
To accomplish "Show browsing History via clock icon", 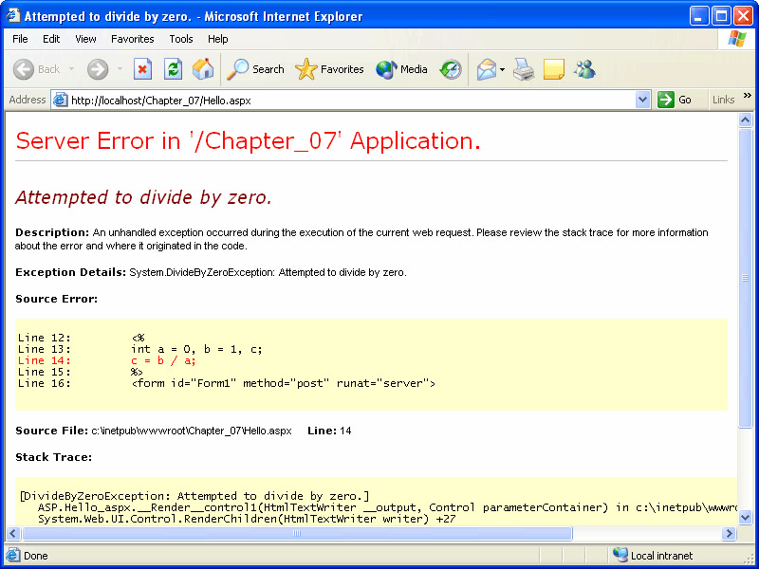I will pyautogui.click(x=451, y=69).
